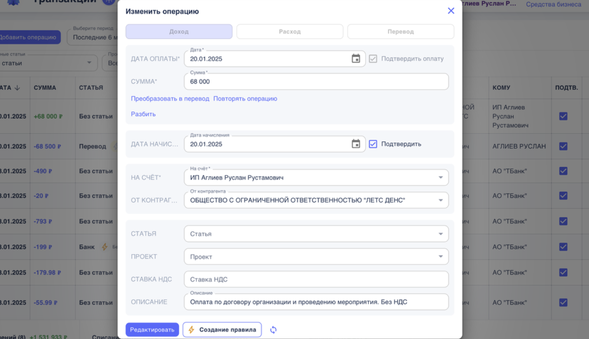
Task: Select the Перевод tab
Action: [x=400, y=31]
